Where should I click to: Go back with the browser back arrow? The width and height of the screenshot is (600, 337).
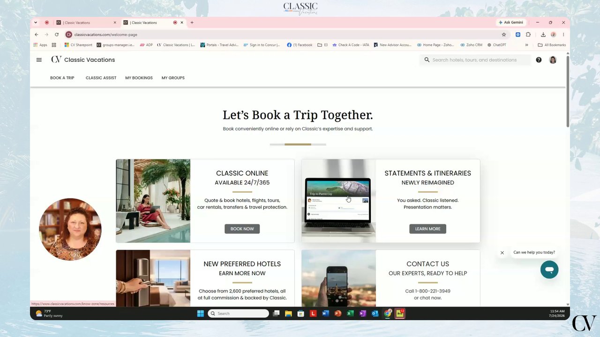(x=36, y=35)
